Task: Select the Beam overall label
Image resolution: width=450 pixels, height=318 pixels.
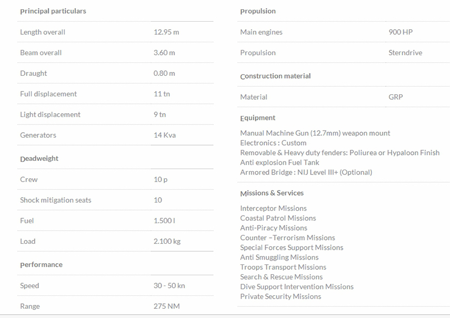Action: click(x=41, y=53)
